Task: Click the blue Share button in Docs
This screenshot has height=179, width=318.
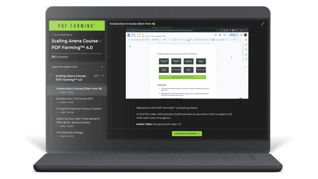Action: pyautogui.click(x=234, y=35)
